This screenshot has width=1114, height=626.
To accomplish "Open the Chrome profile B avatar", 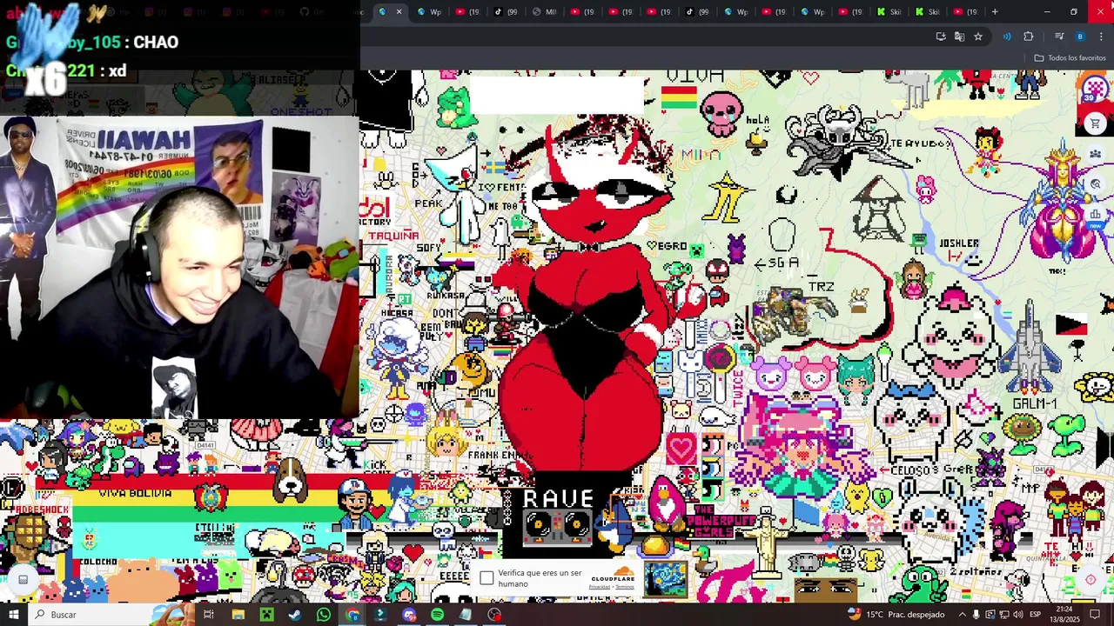I will coord(1080,37).
